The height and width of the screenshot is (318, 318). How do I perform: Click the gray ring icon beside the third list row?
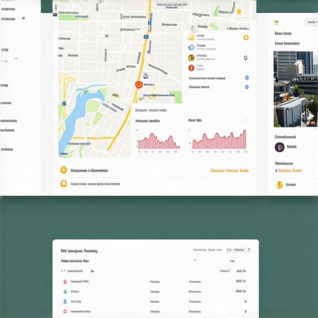click(245, 58)
